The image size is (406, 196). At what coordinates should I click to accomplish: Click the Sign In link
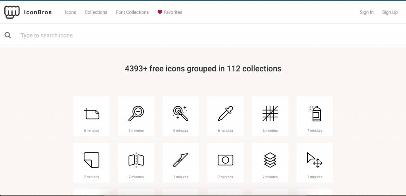[366, 12]
